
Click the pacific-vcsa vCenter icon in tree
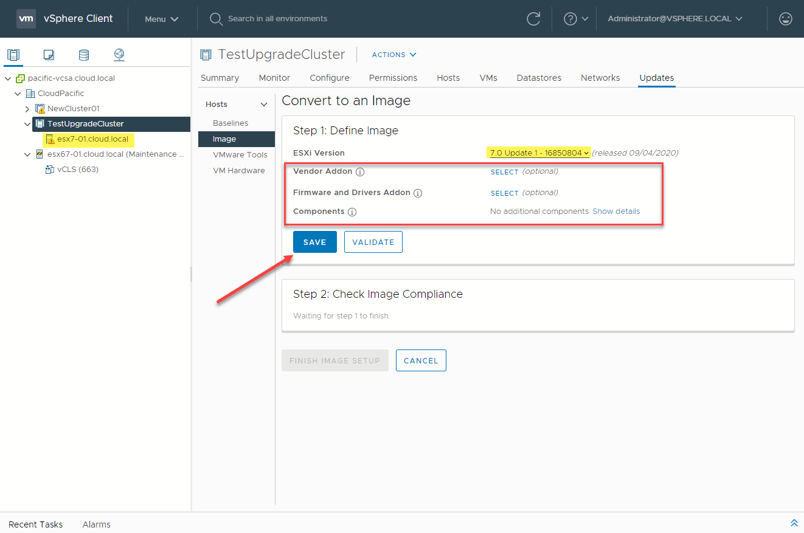click(20, 78)
